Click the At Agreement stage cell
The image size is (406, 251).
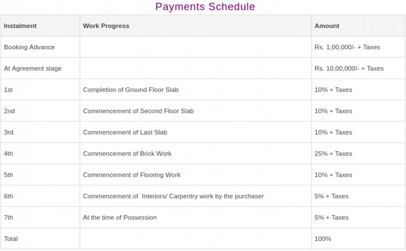click(x=33, y=68)
